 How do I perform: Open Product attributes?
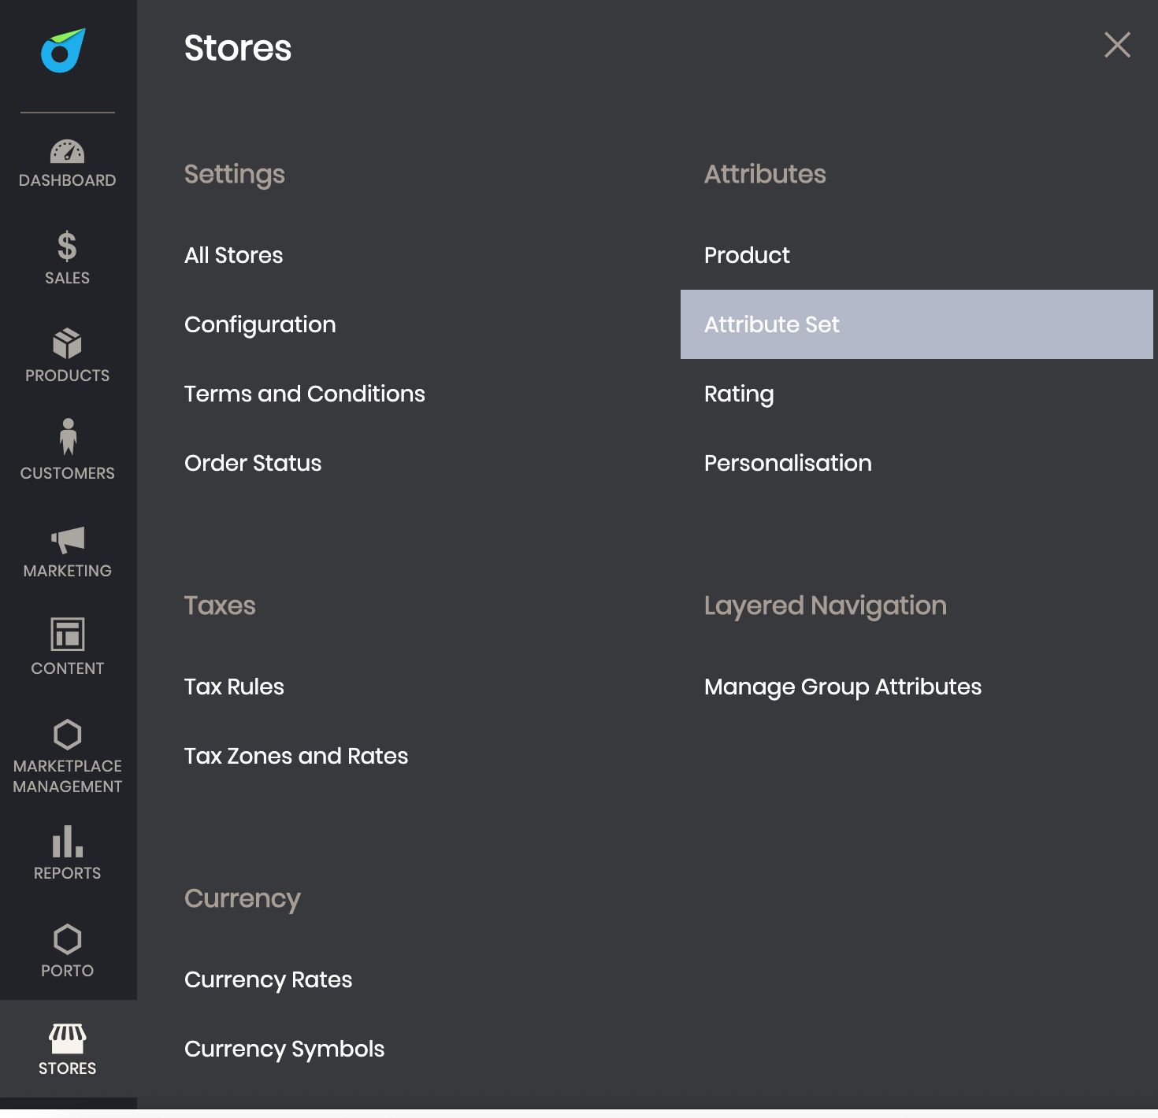(x=747, y=255)
